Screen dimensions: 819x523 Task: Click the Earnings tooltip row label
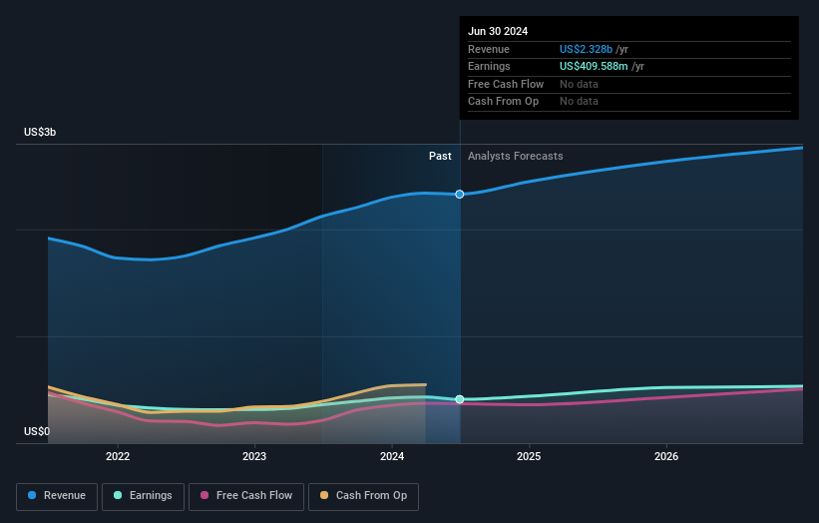click(x=489, y=66)
